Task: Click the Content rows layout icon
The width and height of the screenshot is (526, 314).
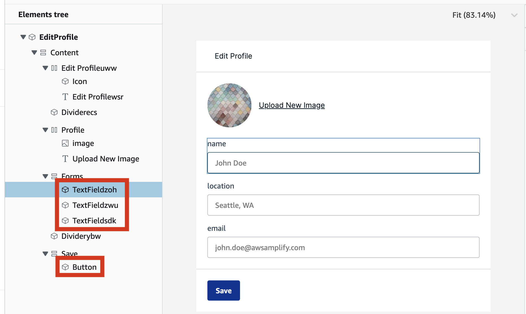Action: coord(43,53)
